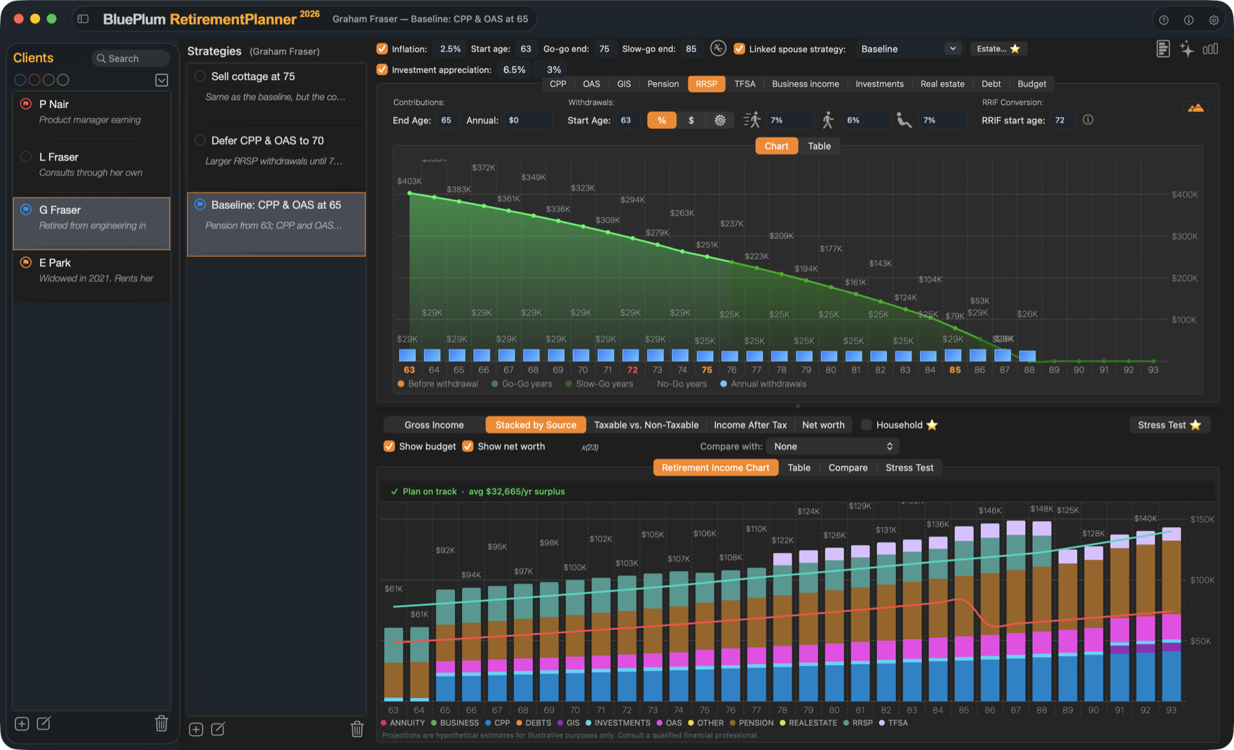Delete strategy using Strategies trash icon
The image size is (1234, 750).
[x=357, y=729]
